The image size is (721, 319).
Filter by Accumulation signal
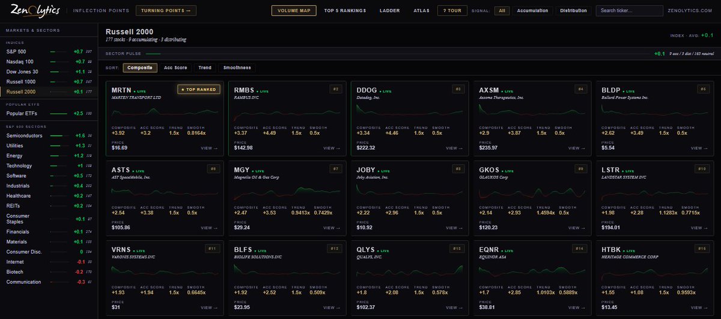532,10
